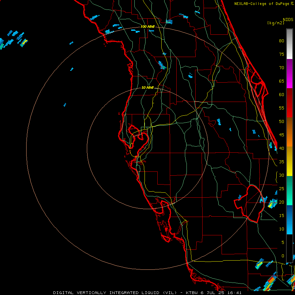Image resolution: width=295 pixels, height=295 pixels.
Task: Click the 0 value on the color scale
Action: pos(283,256)
